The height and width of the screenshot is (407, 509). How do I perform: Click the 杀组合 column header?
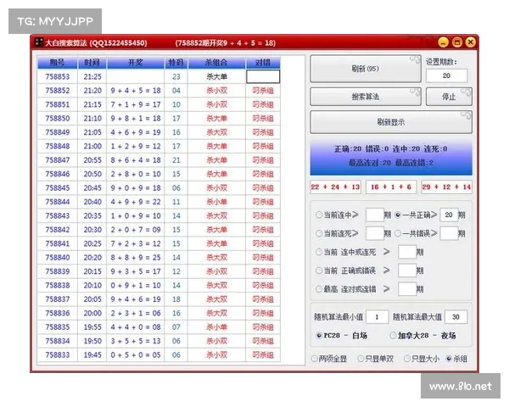pyautogui.click(x=216, y=62)
